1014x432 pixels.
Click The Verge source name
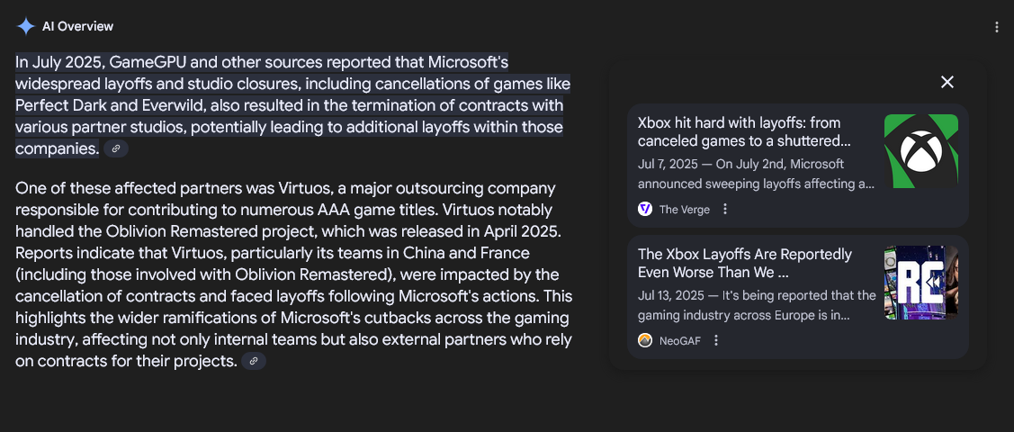(684, 210)
